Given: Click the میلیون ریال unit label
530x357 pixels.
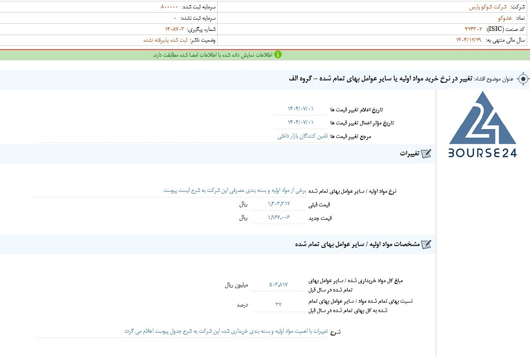Looking at the screenshot, I should pyautogui.click(x=236, y=285).
